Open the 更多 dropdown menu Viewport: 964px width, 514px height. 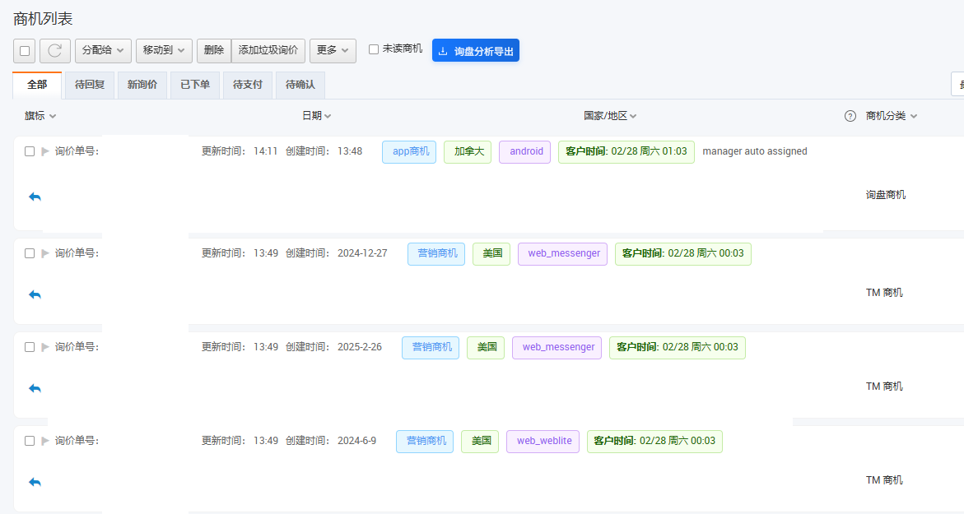[x=333, y=51]
